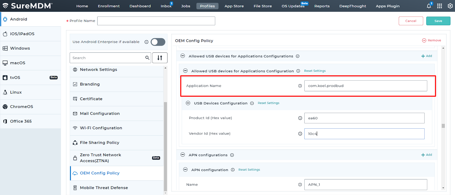This screenshot has width=455, height=195.
Task: Collapse APN configurations section
Action: click(183, 155)
